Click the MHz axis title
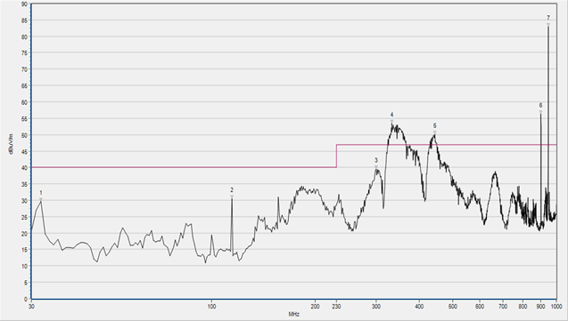Screen dimensions: 568x321 293,315
